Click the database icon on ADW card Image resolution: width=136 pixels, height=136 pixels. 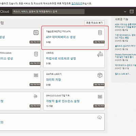(36, 54)
